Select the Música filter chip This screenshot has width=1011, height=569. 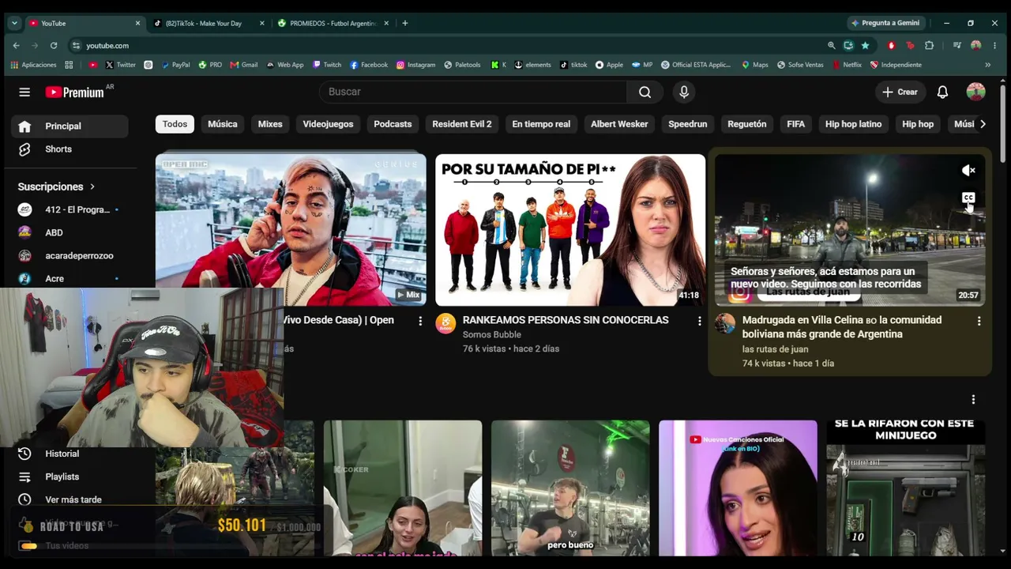[x=223, y=124]
